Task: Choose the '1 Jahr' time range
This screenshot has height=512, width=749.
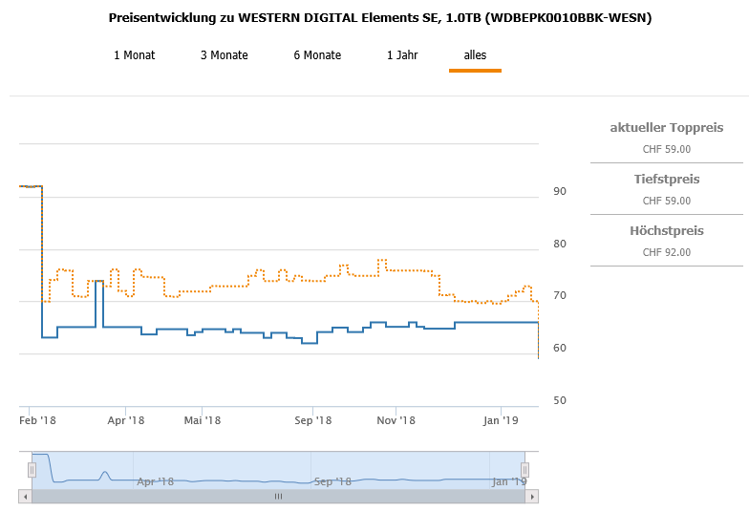Action: tap(402, 55)
